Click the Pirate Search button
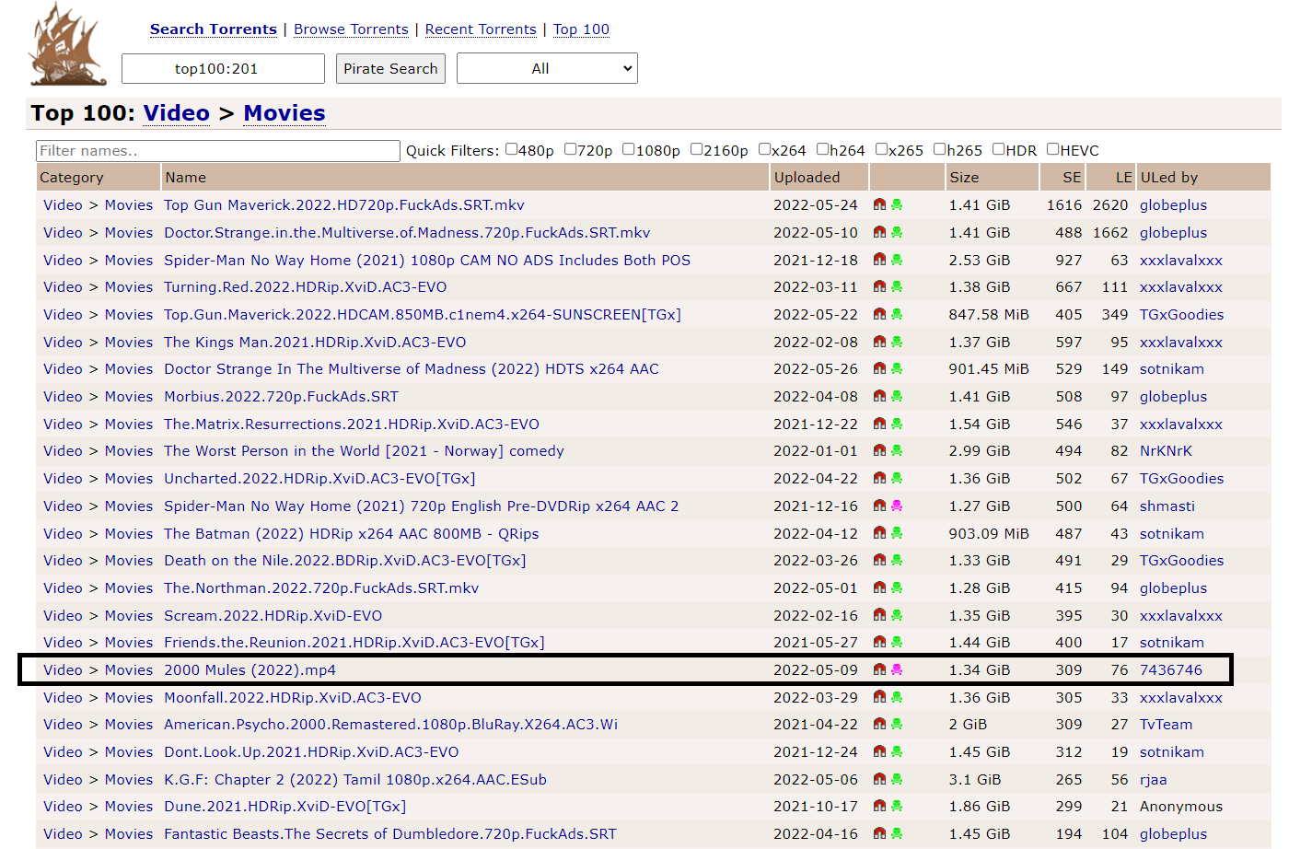This screenshot has width=1312, height=849. [390, 68]
